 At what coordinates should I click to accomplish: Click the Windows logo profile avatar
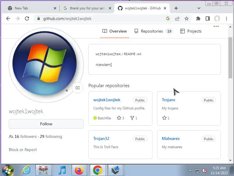(x=46, y=65)
